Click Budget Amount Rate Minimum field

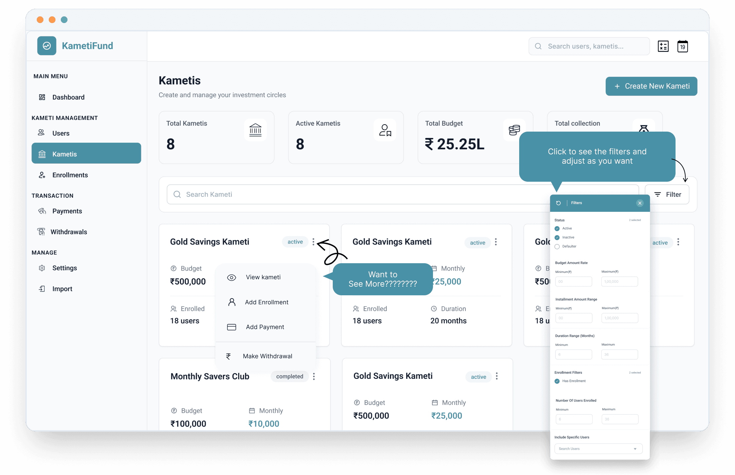click(574, 282)
